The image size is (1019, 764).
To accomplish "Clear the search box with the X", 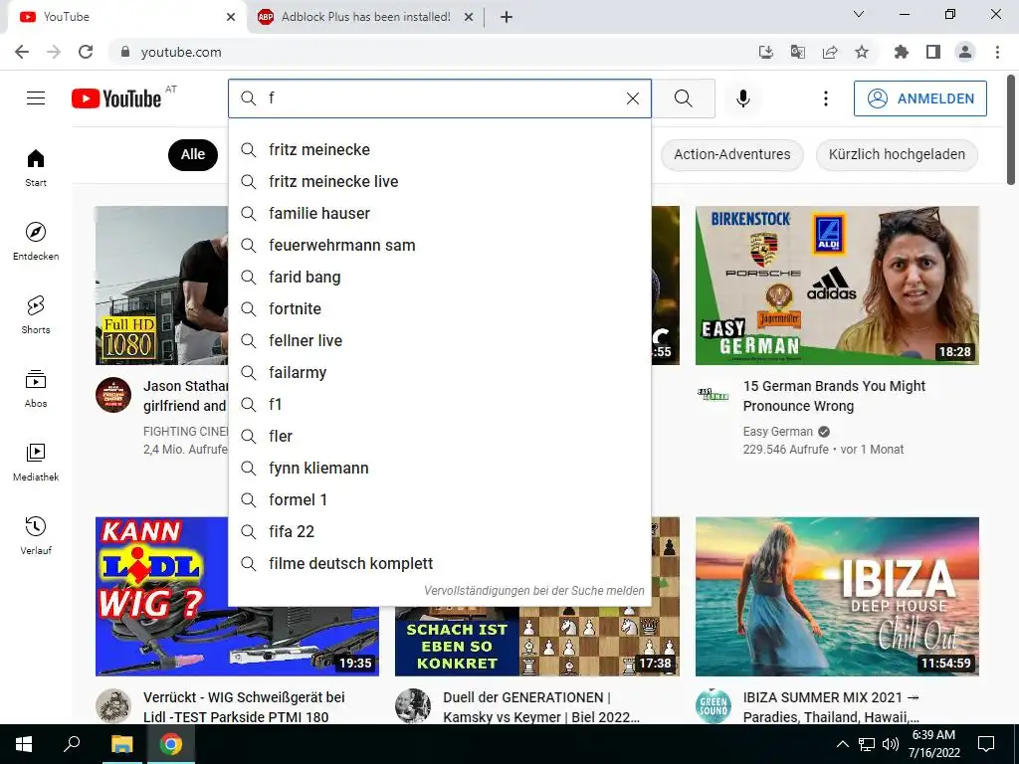I will click(632, 98).
